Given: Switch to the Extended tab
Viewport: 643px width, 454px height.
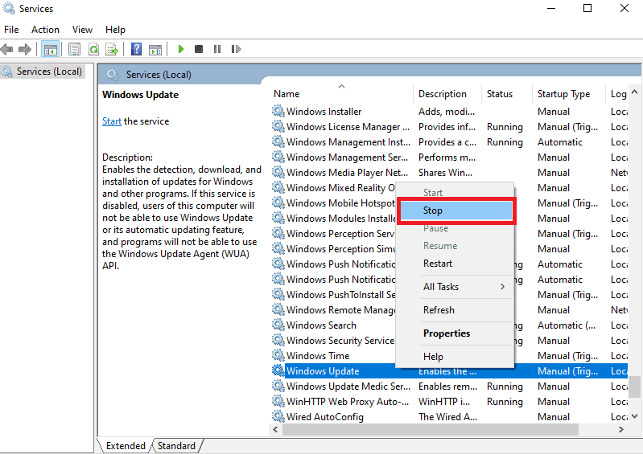Looking at the screenshot, I should tap(126, 445).
